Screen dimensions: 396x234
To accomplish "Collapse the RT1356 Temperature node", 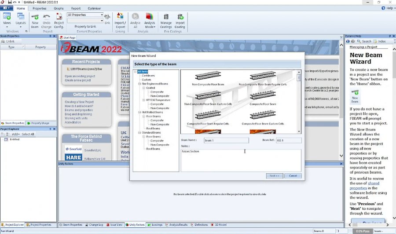I will (144, 100).
